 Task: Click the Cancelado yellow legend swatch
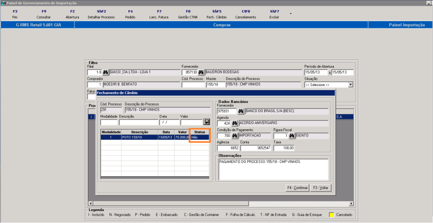coord(331,215)
